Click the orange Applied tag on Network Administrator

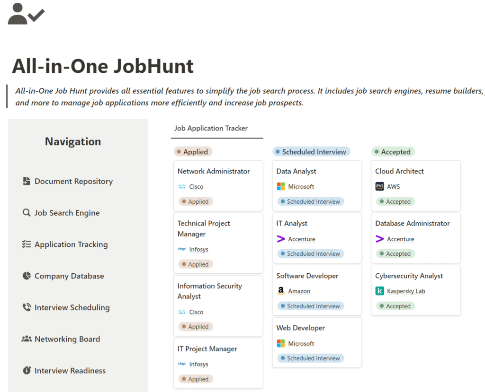[x=195, y=201]
